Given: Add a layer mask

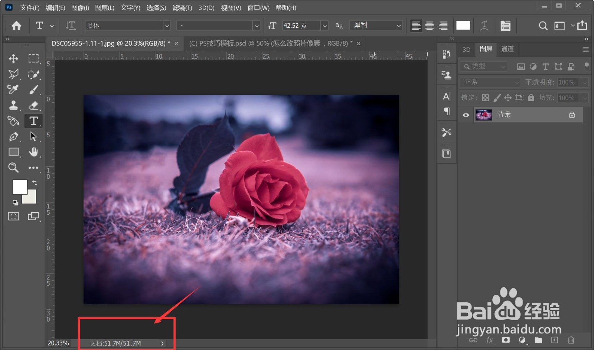Looking at the screenshot, I should 506,340.
